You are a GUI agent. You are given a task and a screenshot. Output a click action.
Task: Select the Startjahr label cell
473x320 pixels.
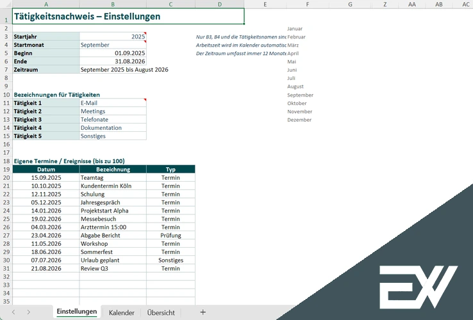46,36
